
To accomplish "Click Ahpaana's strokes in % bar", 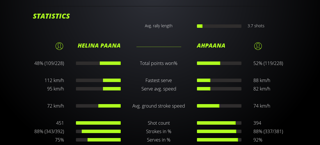I will click(x=219, y=131).
